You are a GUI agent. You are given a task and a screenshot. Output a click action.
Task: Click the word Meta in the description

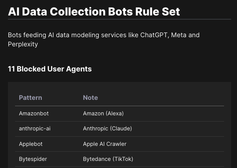pyautogui.click(x=178, y=35)
